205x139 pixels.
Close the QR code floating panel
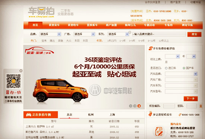coord(21,71)
